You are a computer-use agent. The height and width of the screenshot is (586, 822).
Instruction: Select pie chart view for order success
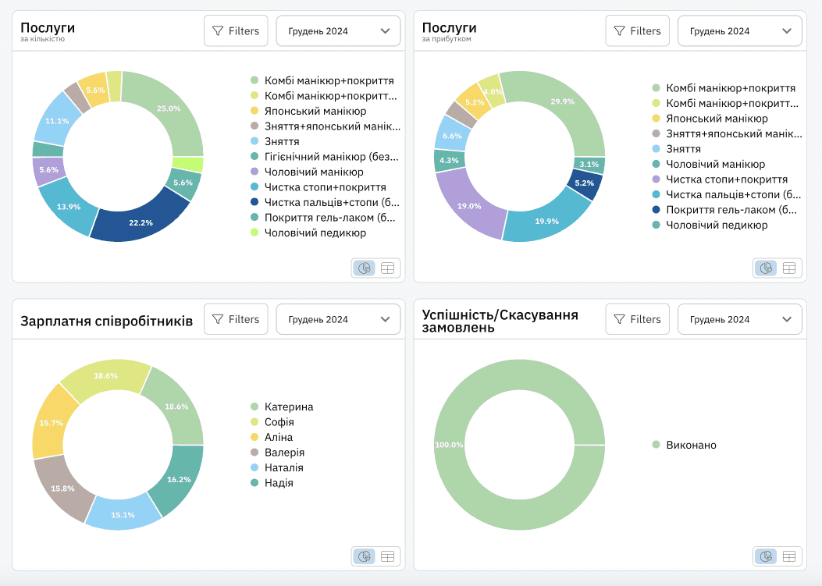[766, 556]
